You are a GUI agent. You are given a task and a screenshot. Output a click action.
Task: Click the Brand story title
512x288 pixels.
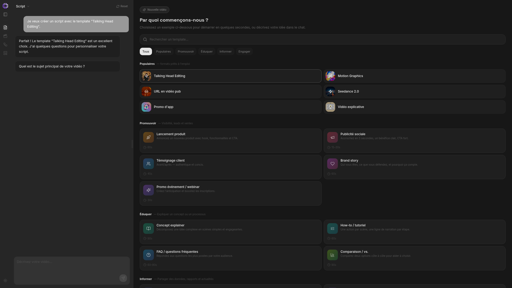coord(349,161)
